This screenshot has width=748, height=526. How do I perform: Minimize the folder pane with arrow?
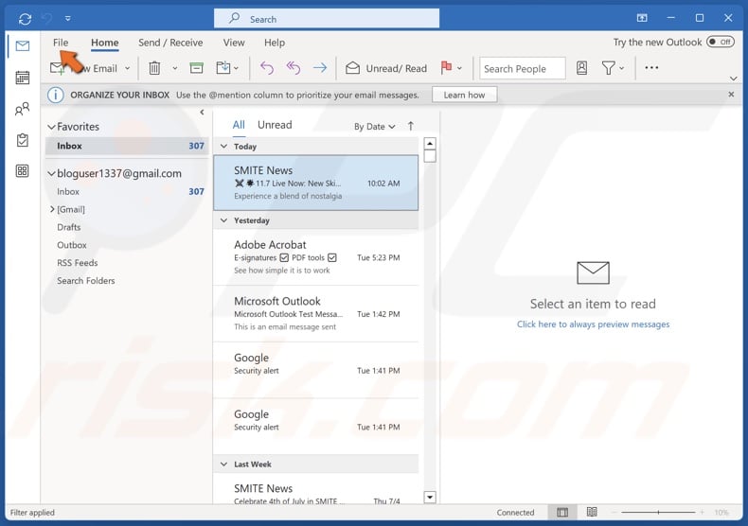click(x=202, y=113)
